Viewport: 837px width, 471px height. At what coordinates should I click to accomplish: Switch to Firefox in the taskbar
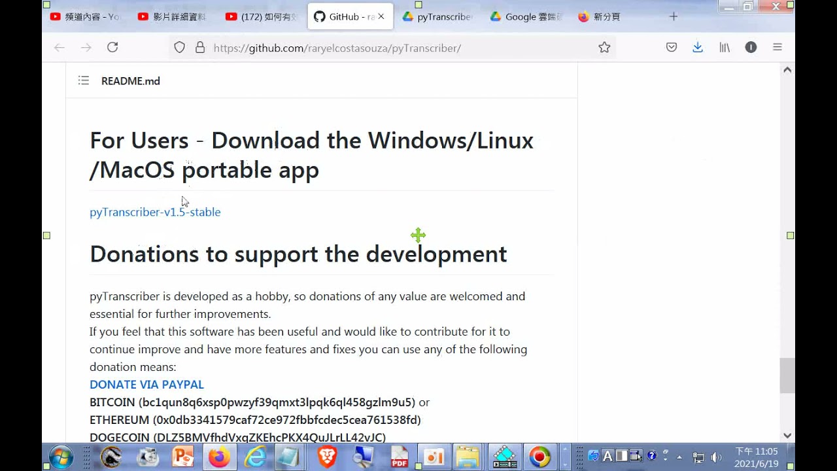pos(219,457)
